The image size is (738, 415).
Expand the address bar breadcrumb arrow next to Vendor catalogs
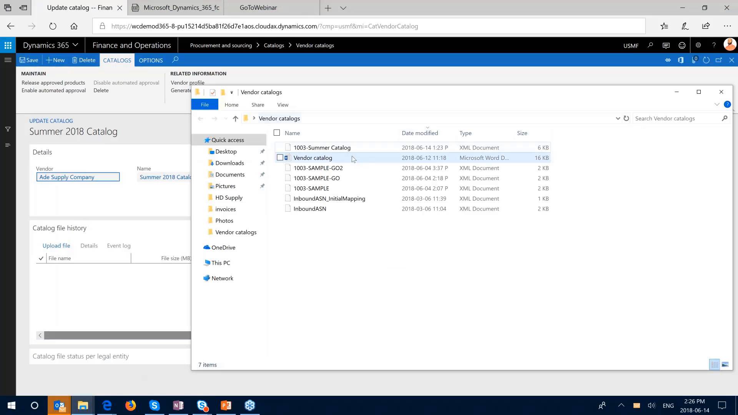click(x=254, y=118)
